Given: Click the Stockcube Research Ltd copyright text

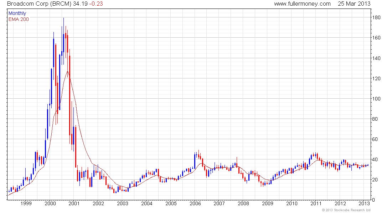Looking at the screenshot, I should 346,210.
